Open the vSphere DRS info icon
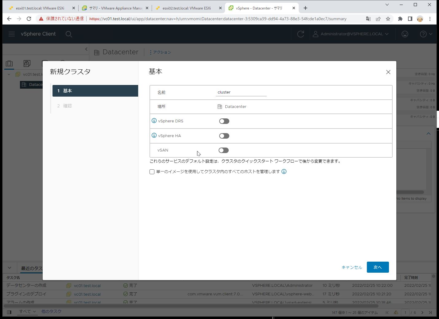439x319 pixels. 154,121
